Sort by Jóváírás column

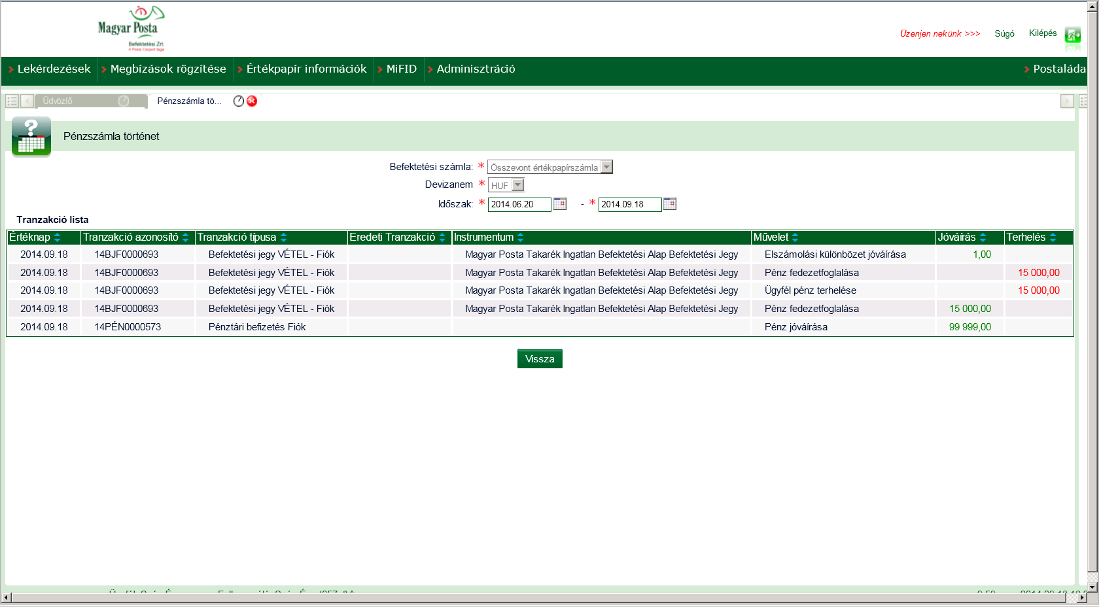983,237
